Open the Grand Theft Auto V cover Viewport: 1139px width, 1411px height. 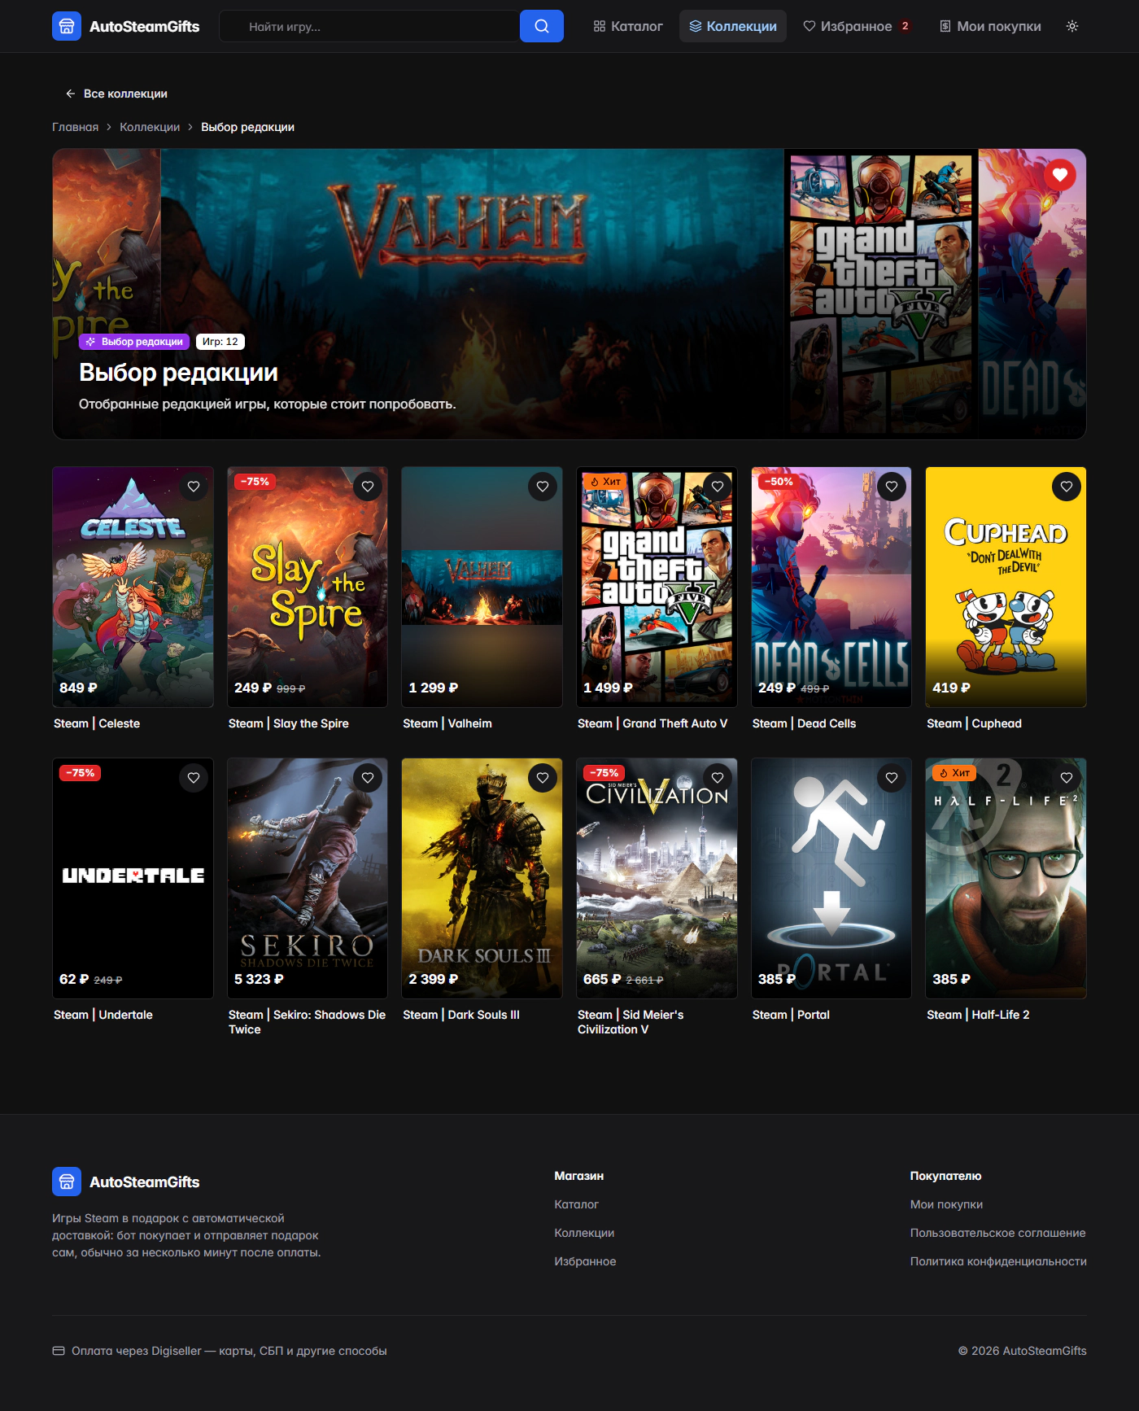coord(657,587)
